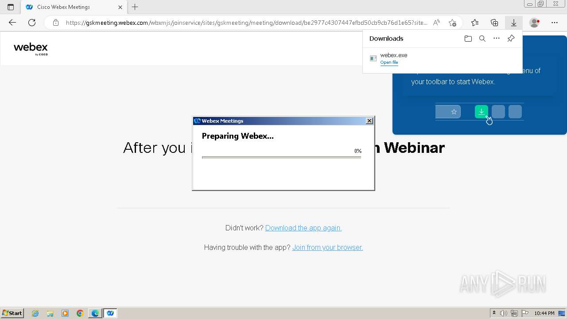Image resolution: width=567 pixels, height=319 pixels.
Task: Select the Cisco Webex Meetings tab
Action: pyautogui.click(x=74, y=7)
